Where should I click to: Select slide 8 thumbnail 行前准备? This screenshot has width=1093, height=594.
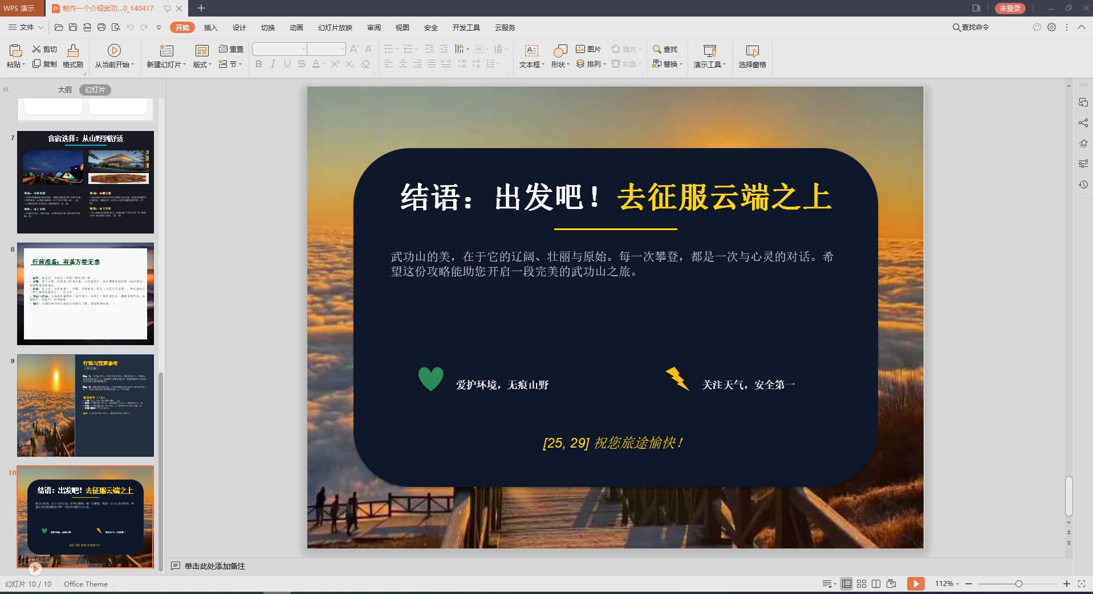coord(86,294)
